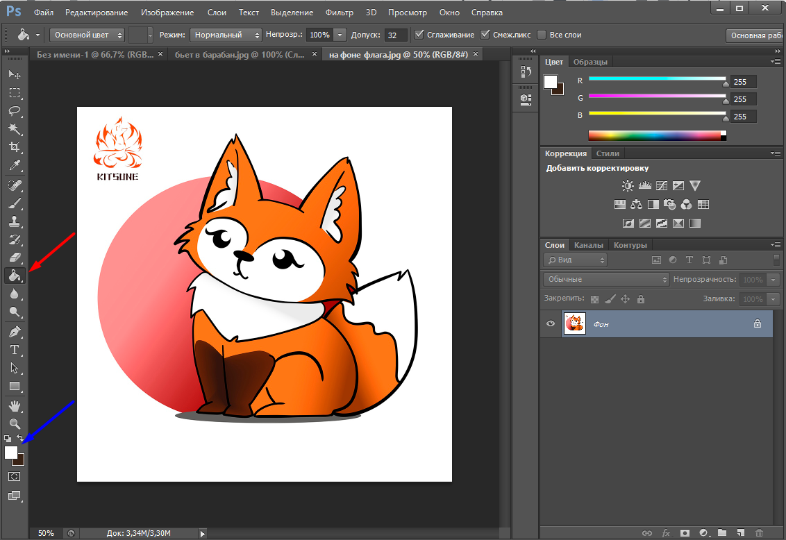Change the screen mode
This screenshot has width=786, height=540.
(15, 496)
